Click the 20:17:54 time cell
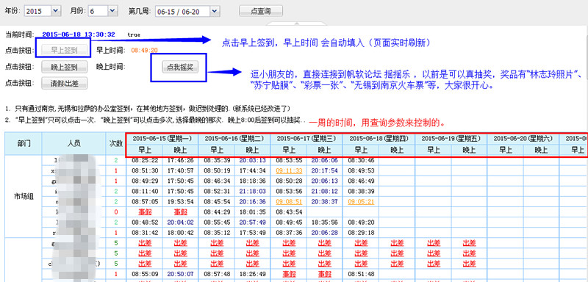The height and width of the screenshot is (282, 588). pos(325,170)
